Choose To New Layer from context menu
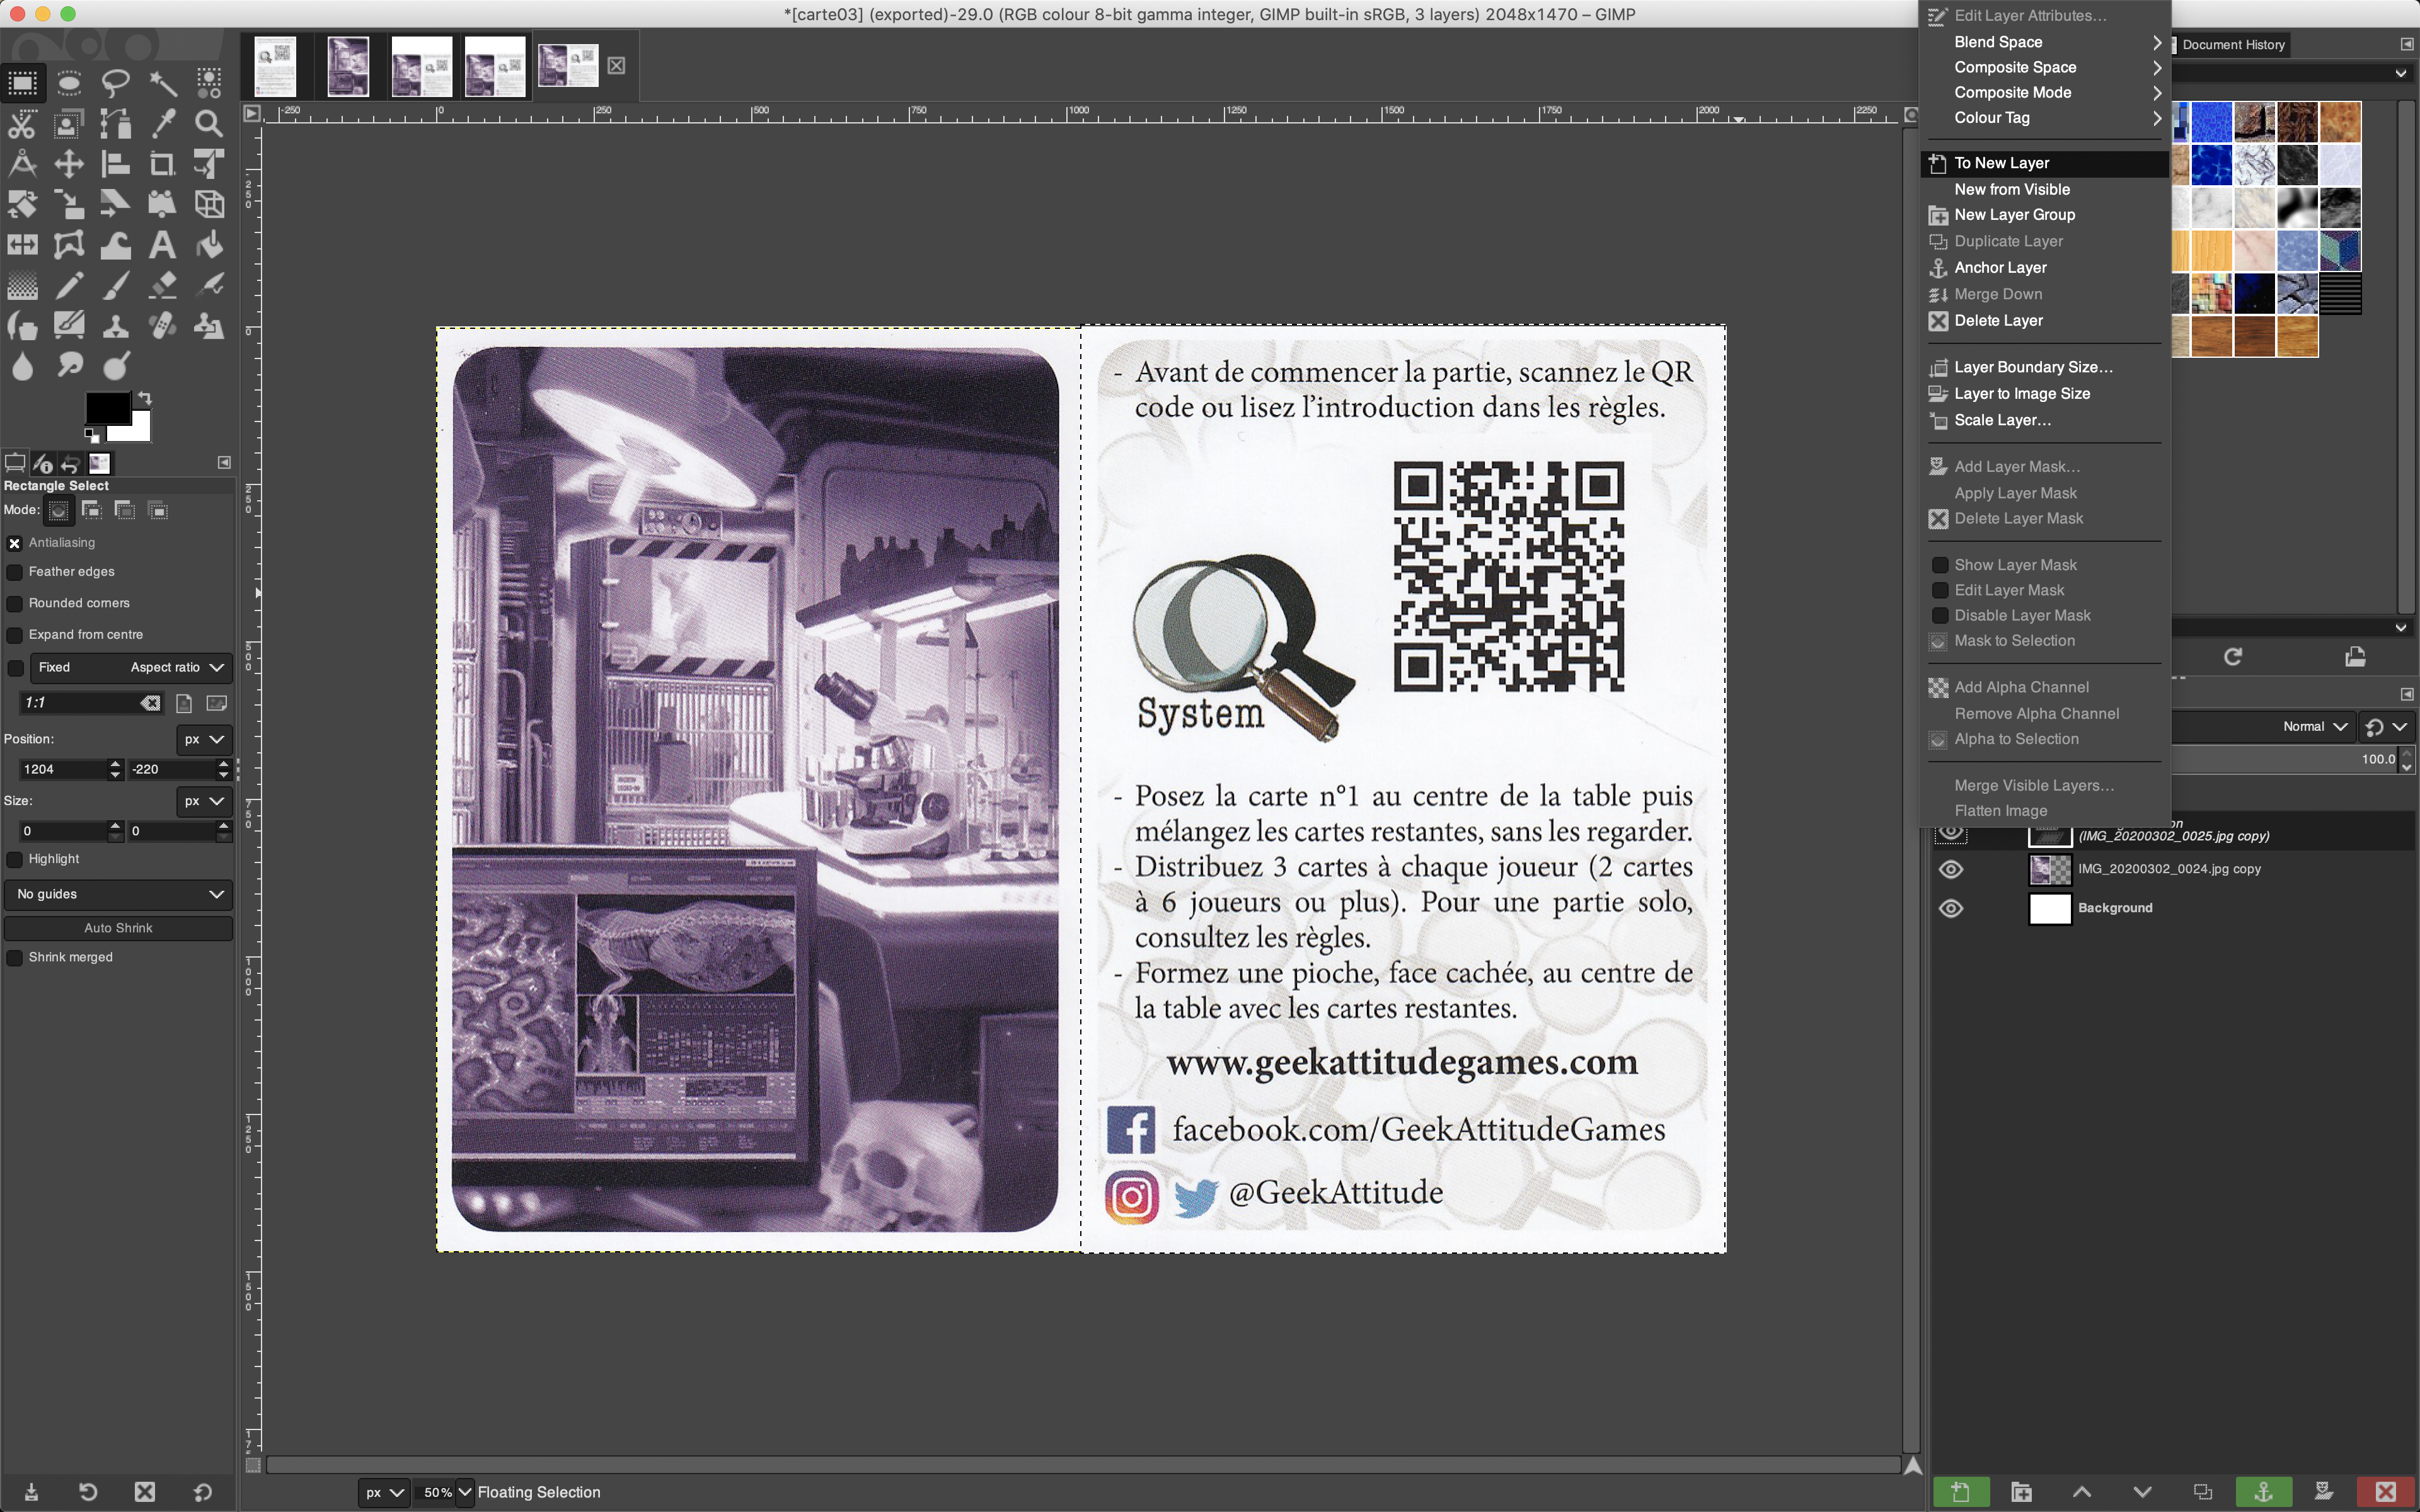 pos(2045,163)
